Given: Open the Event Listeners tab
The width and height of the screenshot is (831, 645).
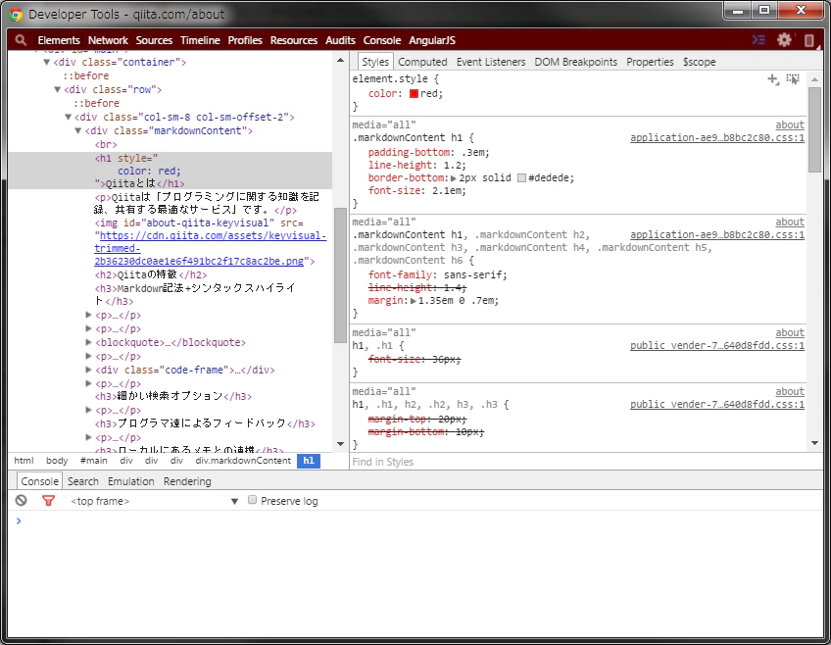Looking at the screenshot, I should pyautogui.click(x=491, y=62).
